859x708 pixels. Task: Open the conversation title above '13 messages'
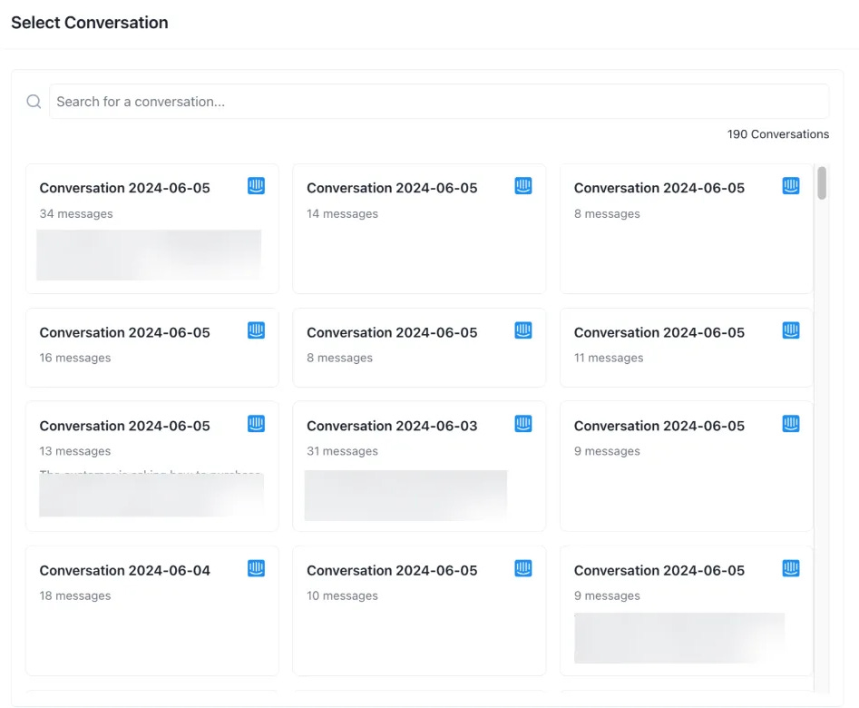click(x=124, y=426)
